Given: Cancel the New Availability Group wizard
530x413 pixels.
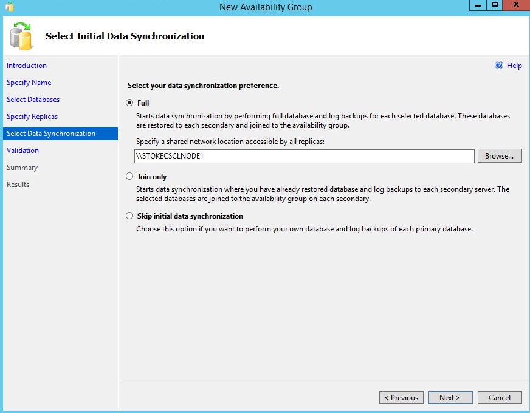Looking at the screenshot, I should pos(499,398).
